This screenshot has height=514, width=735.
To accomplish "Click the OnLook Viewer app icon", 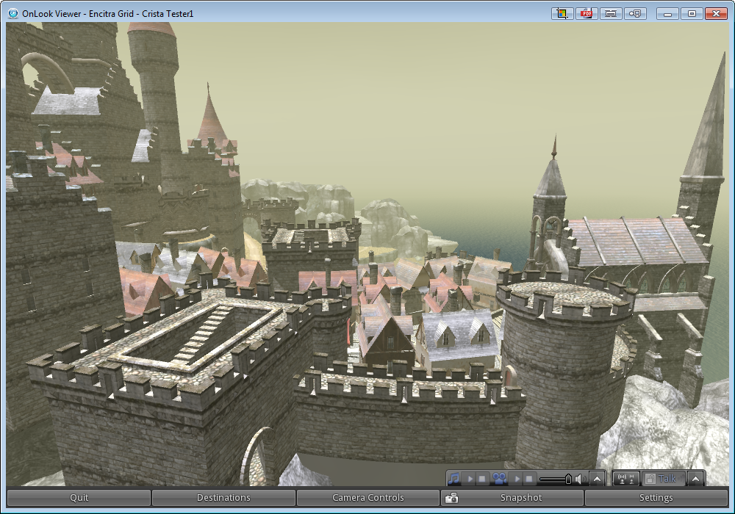I will (13, 13).
